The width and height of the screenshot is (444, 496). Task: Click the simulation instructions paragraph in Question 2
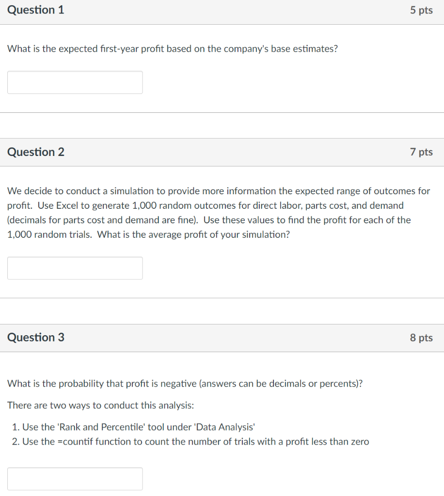(218, 212)
